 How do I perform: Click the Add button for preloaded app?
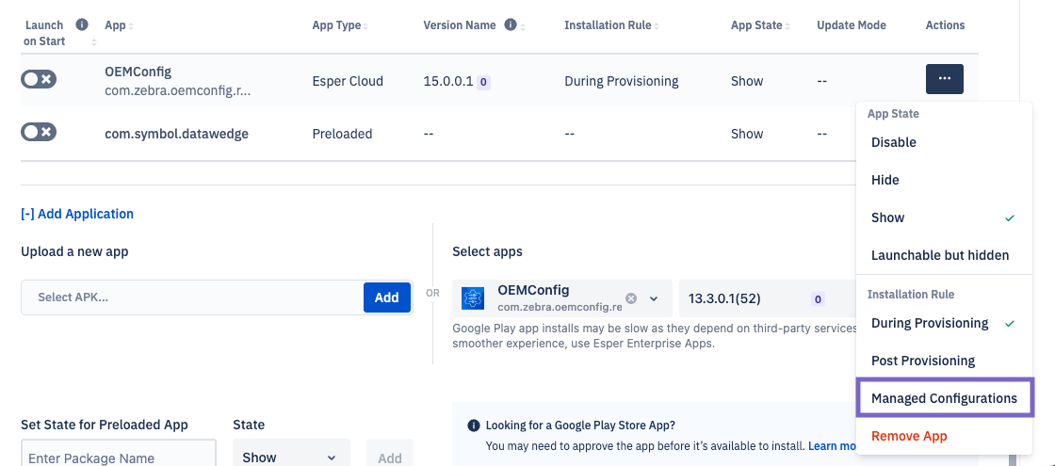pos(390,458)
